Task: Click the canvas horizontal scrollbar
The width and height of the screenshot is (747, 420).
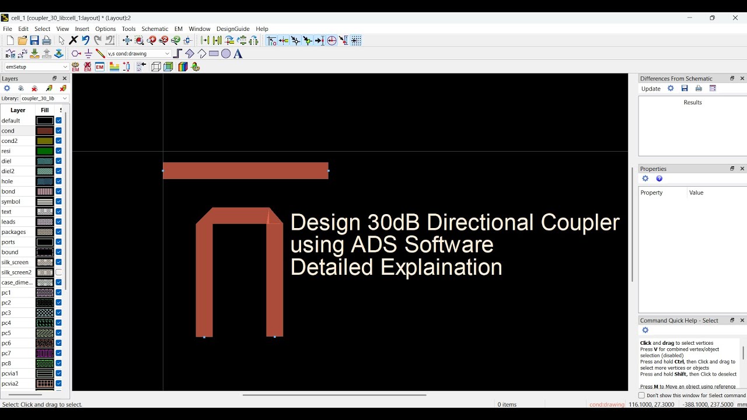Action: tap(334, 395)
